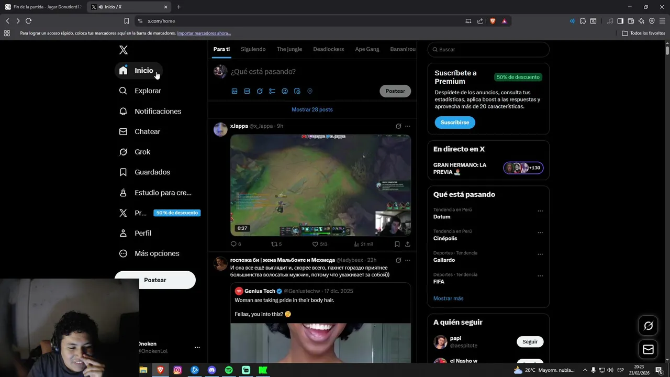Add location tag in composer
Viewport: 670px width, 377px height.
click(x=310, y=91)
